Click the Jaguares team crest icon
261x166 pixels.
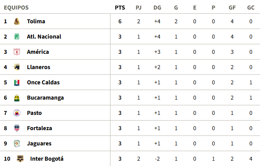coord(16,143)
